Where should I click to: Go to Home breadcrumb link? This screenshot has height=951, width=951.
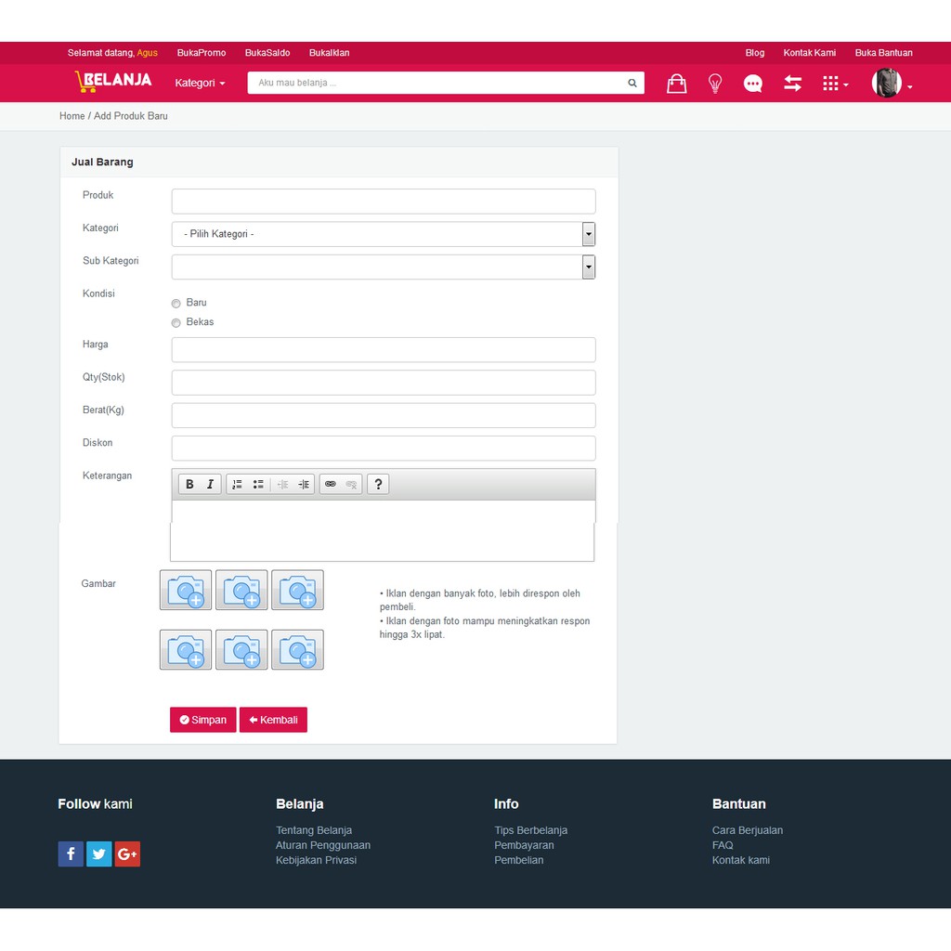click(x=72, y=116)
